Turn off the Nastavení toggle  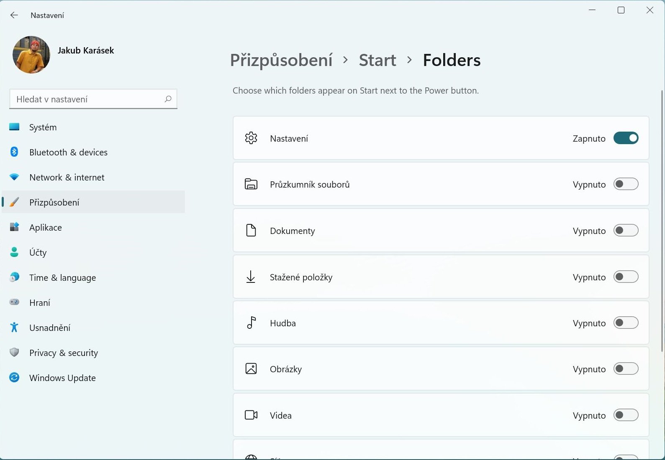[626, 138]
